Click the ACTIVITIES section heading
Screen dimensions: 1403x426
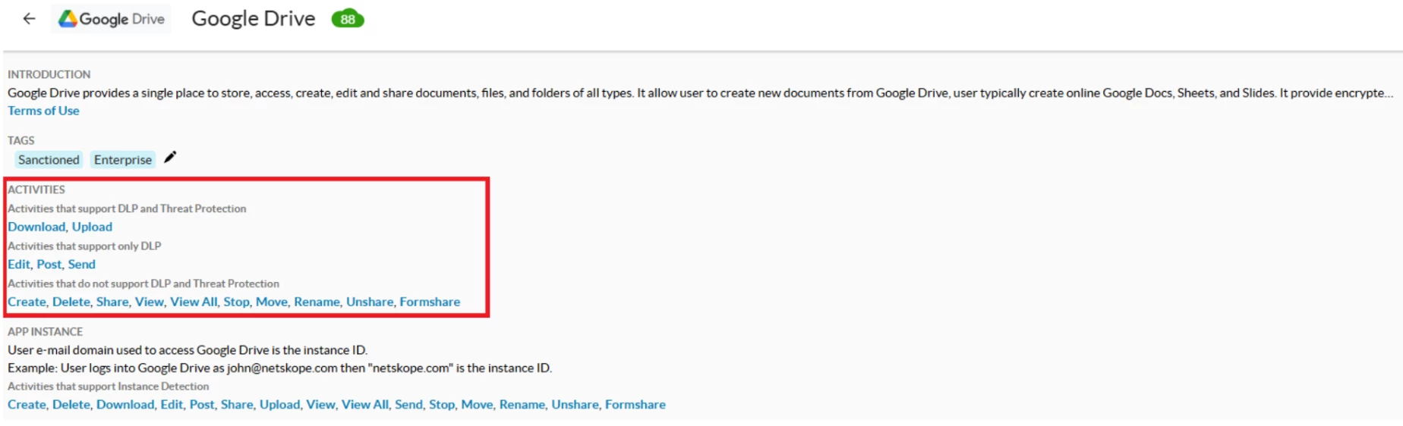pos(36,190)
